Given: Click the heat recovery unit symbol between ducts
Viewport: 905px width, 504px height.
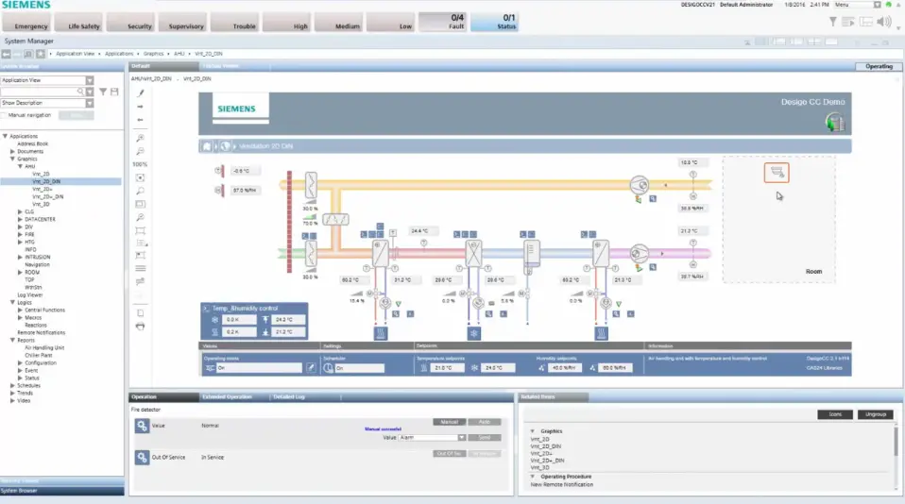Looking at the screenshot, I should 336,219.
